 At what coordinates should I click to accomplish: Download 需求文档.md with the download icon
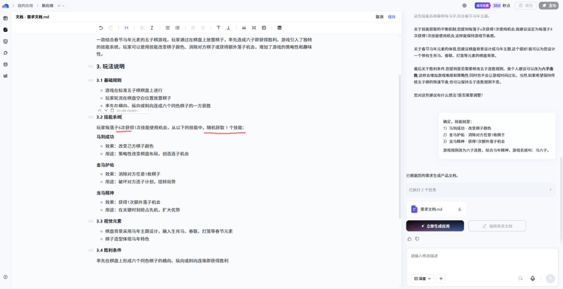(459, 209)
